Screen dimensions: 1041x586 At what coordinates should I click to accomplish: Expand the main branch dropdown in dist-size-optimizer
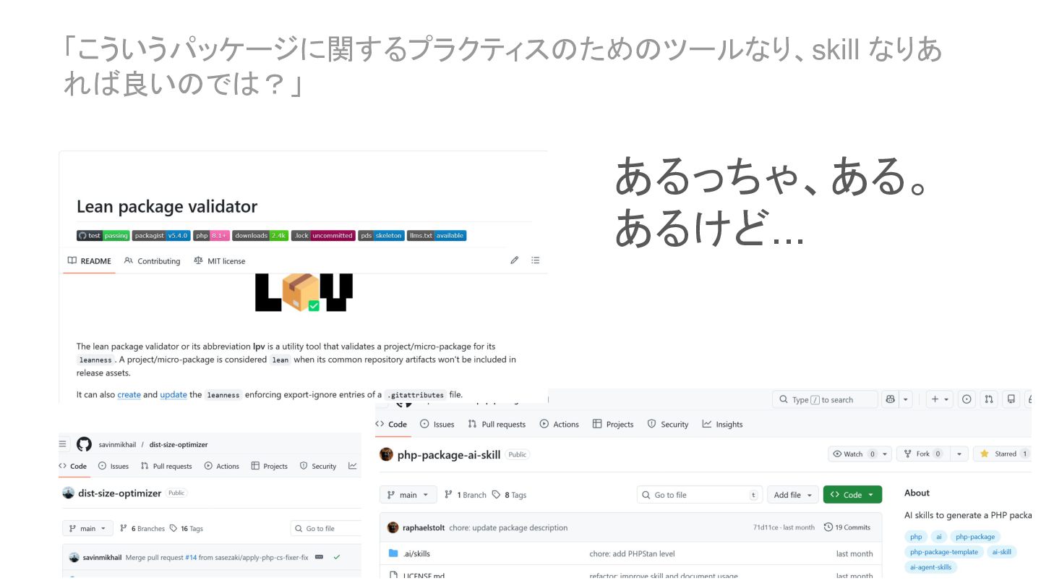click(87, 528)
